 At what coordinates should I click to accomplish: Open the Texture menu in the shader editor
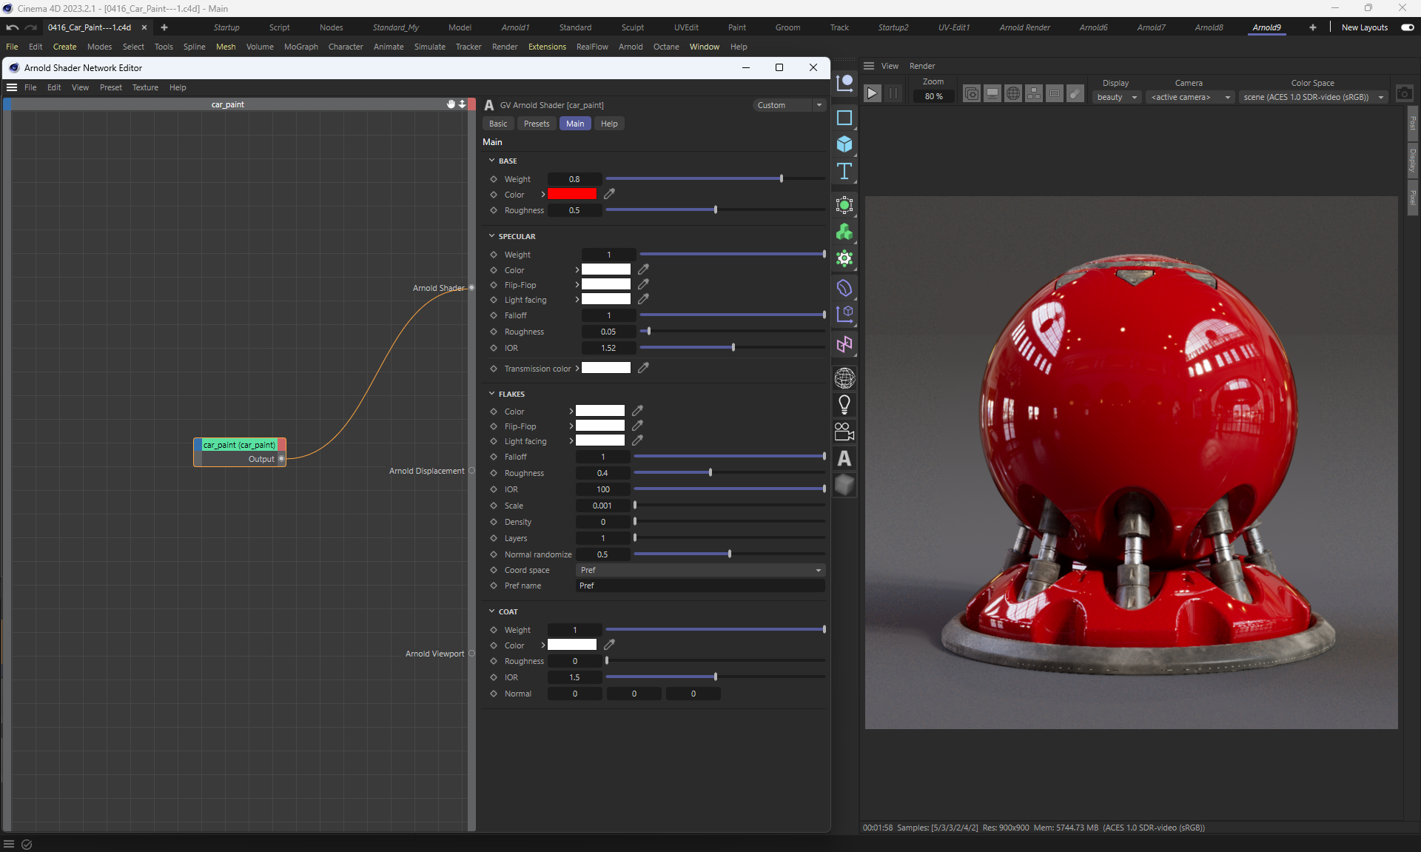coord(145,87)
